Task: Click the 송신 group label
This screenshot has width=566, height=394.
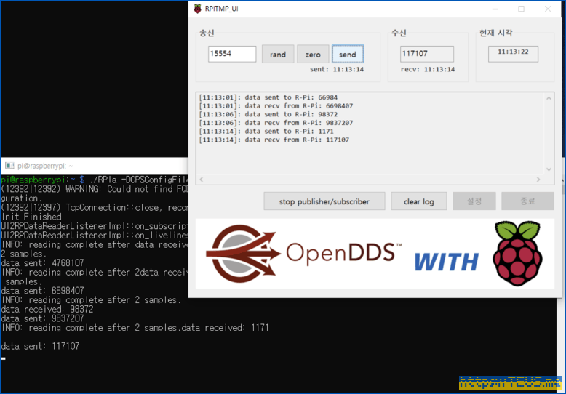Action: pyautogui.click(x=207, y=33)
